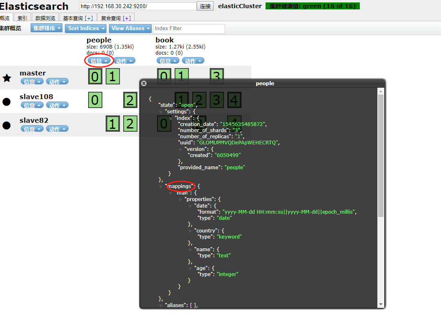Open 信息 dropdown for slave108 node
This screenshot has height=314, width=441.
32,106
